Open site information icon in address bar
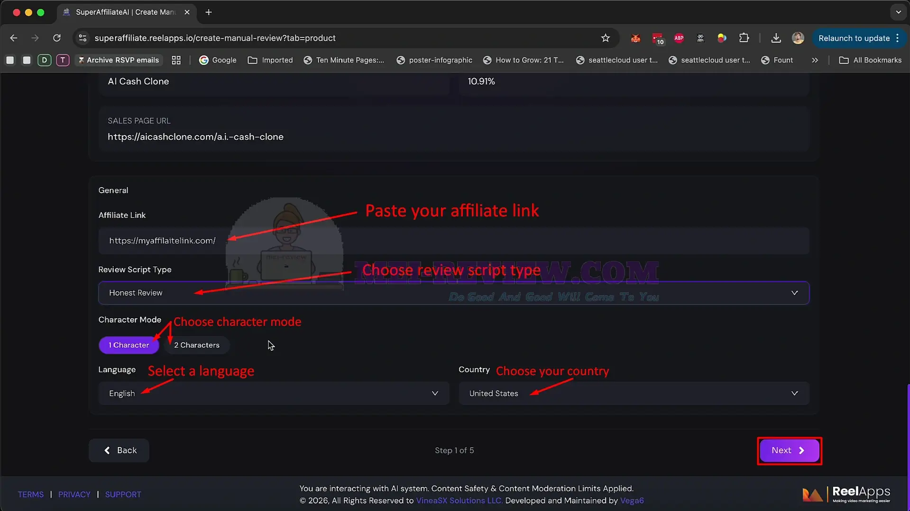 (83, 38)
